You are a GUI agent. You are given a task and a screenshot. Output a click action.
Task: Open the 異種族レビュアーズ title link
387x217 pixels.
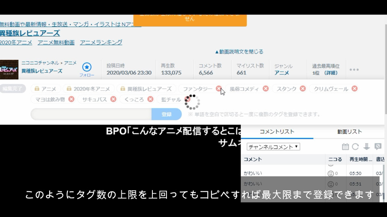(30, 33)
